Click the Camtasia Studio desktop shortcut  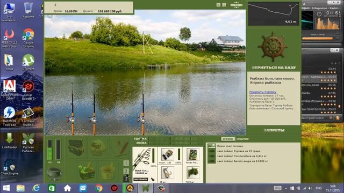[x=28, y=117]
